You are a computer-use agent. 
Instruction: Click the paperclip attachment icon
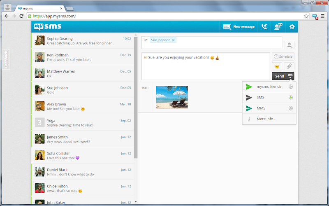click(289, 66)
